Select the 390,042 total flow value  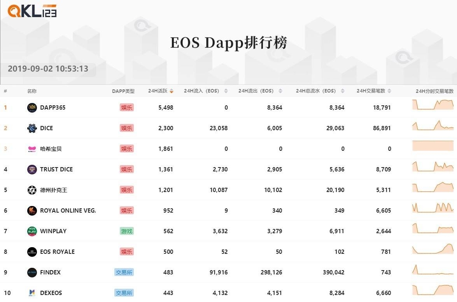(x=334, y=272)
